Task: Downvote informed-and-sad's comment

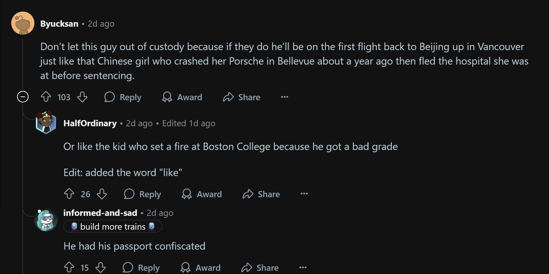Action: point(101,267)
